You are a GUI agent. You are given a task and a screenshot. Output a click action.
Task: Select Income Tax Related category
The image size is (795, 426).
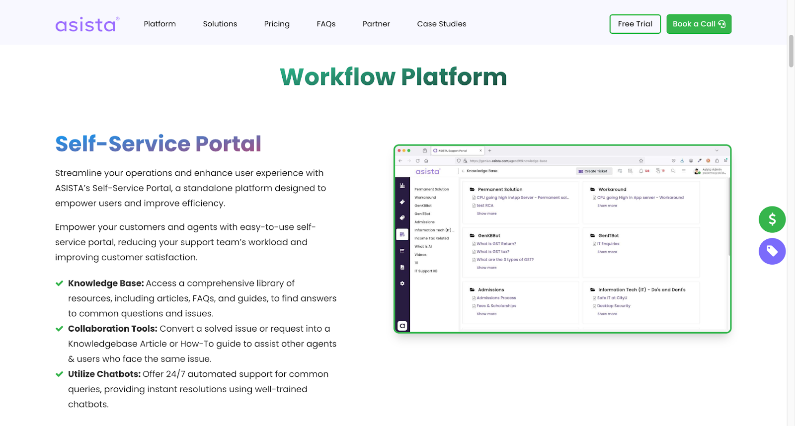coord(432,238)
